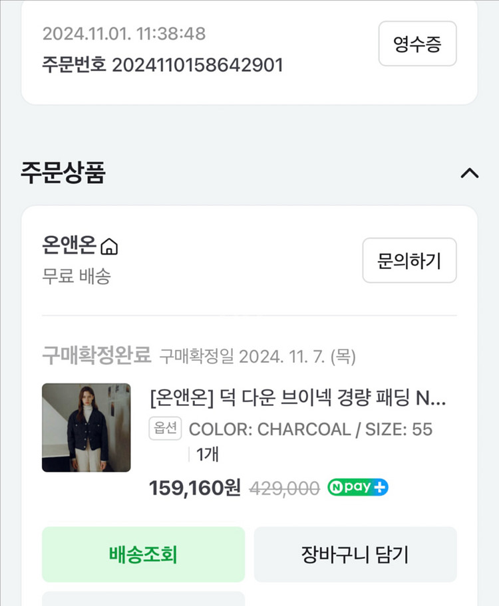Viewport: 499px width, 606px height.
Task: Click 배송조회 to track delivery
Action: 143,554
